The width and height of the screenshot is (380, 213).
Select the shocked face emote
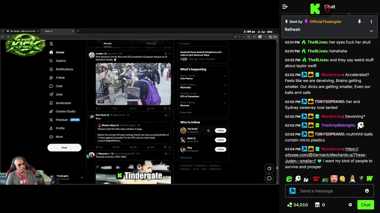[334, 179]
